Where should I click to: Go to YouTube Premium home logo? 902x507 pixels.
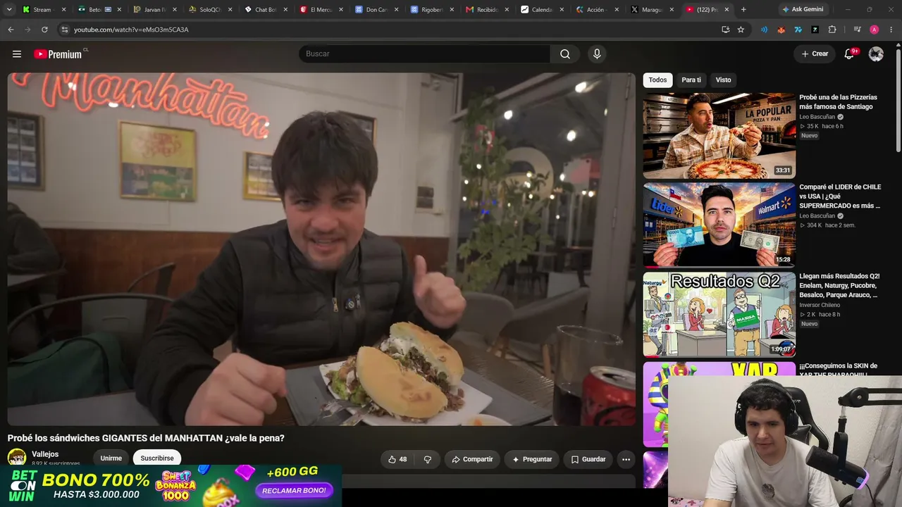pyautogui.click(x=60, y=54)
